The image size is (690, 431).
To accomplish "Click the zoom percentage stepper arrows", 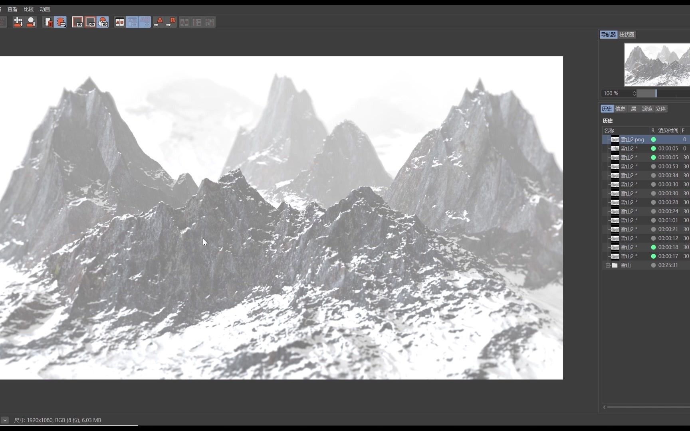I will pyautogui.click(x=634, y=93).
